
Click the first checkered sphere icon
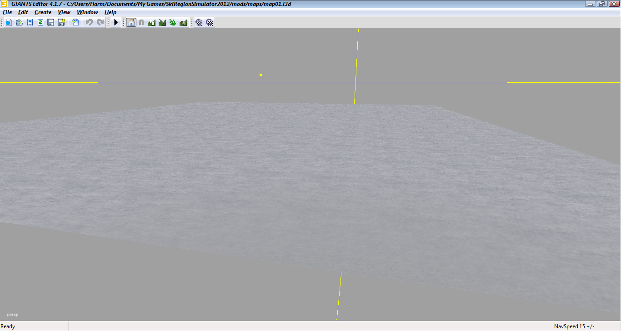pos(199,22)
